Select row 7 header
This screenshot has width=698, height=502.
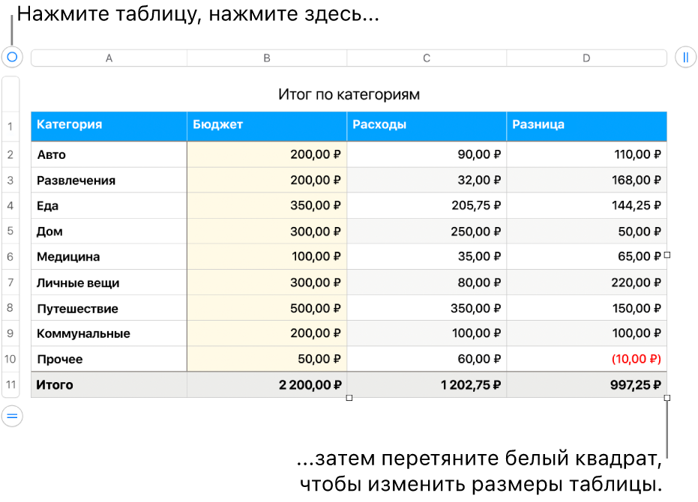tap(10, 282)
